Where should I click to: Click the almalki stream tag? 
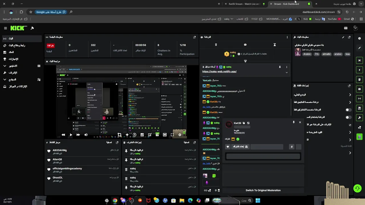(x=327, y=54)
